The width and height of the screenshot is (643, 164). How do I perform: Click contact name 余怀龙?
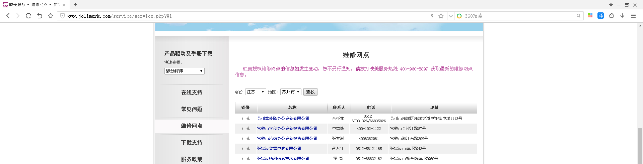[x=338, y=119]
